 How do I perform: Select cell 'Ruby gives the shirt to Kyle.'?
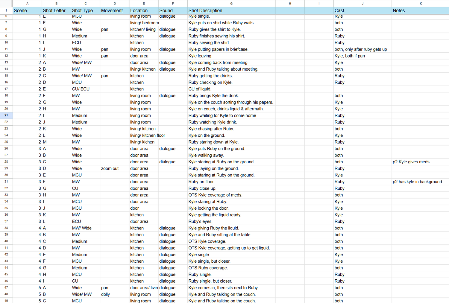231,29
